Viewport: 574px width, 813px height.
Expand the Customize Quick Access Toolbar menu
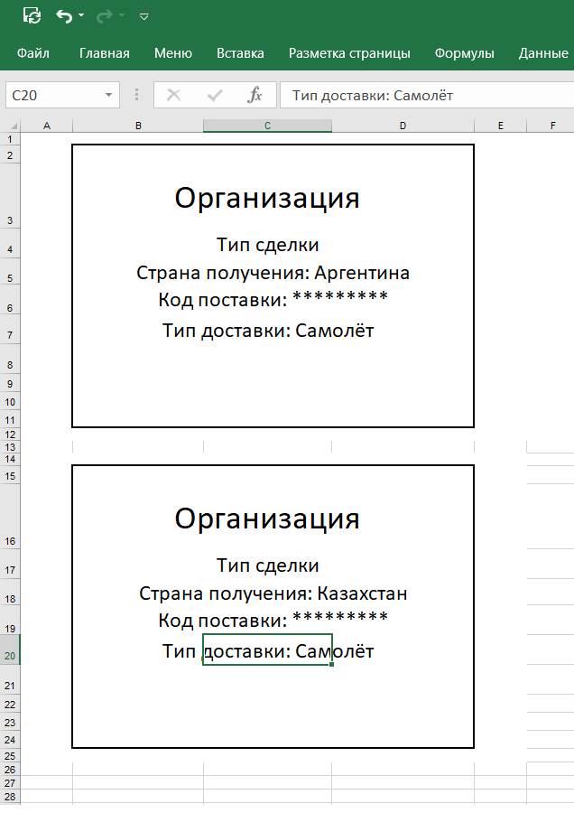143,16
